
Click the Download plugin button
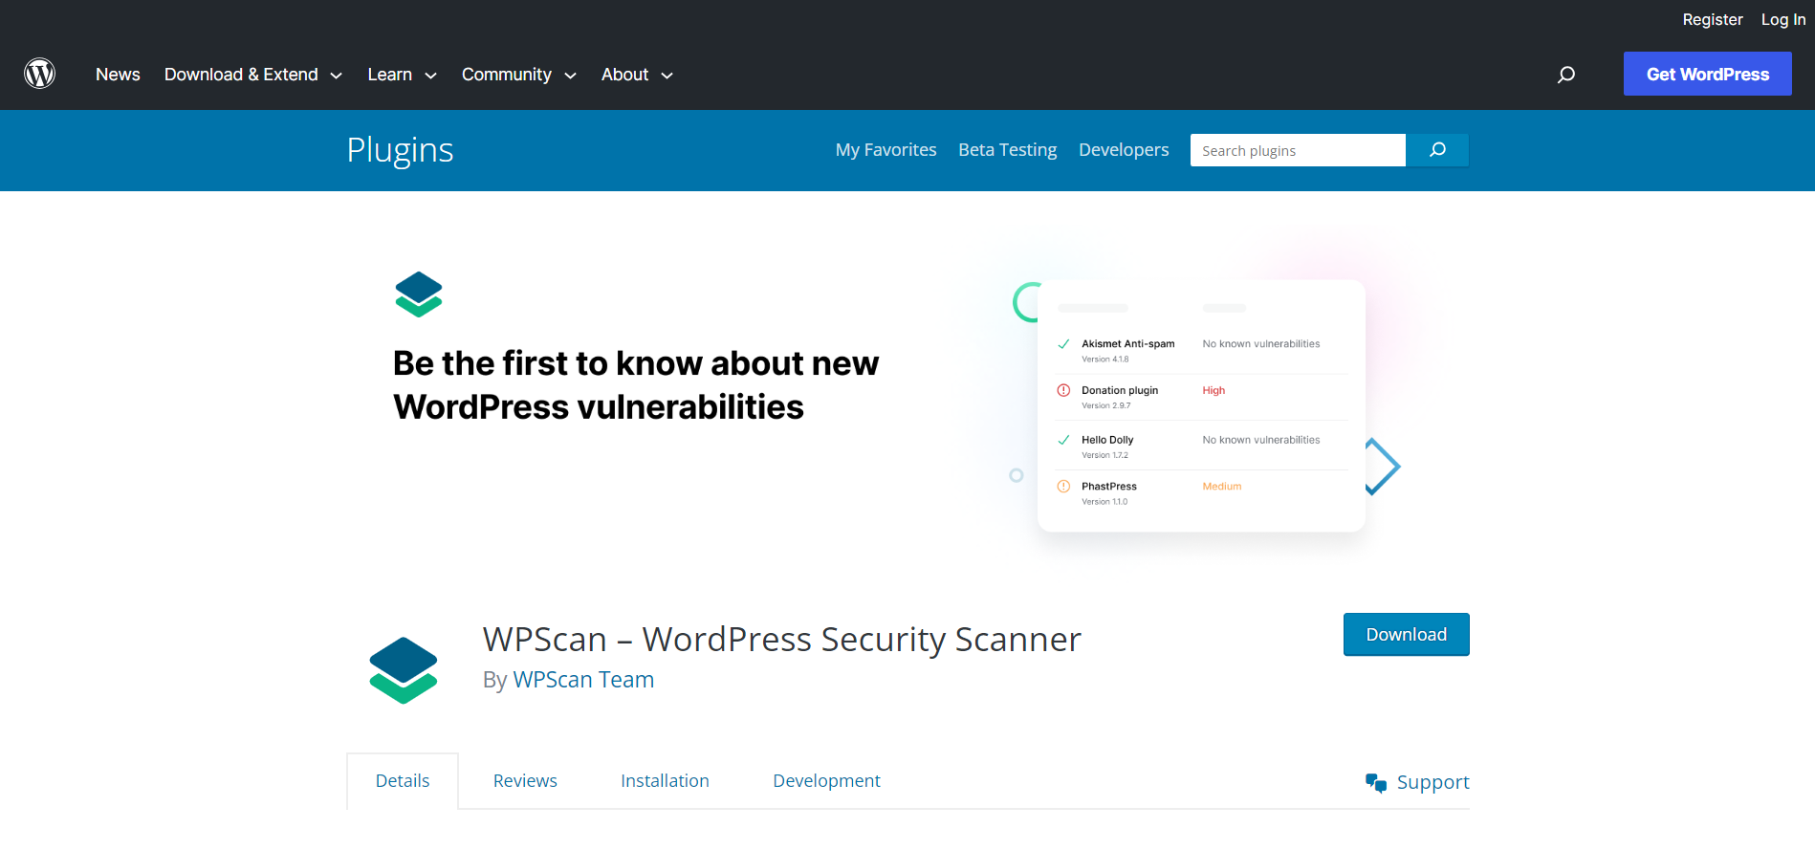point(1406,635)
